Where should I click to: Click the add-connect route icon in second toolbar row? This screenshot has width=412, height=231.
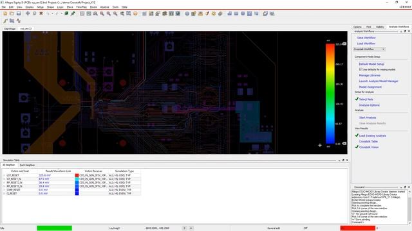[5, 21]
